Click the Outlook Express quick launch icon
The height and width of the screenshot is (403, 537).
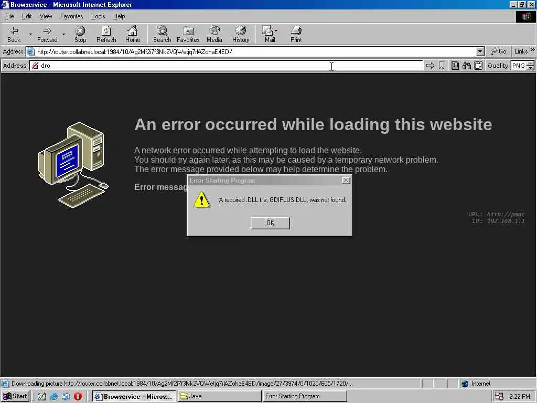[66, 397]
